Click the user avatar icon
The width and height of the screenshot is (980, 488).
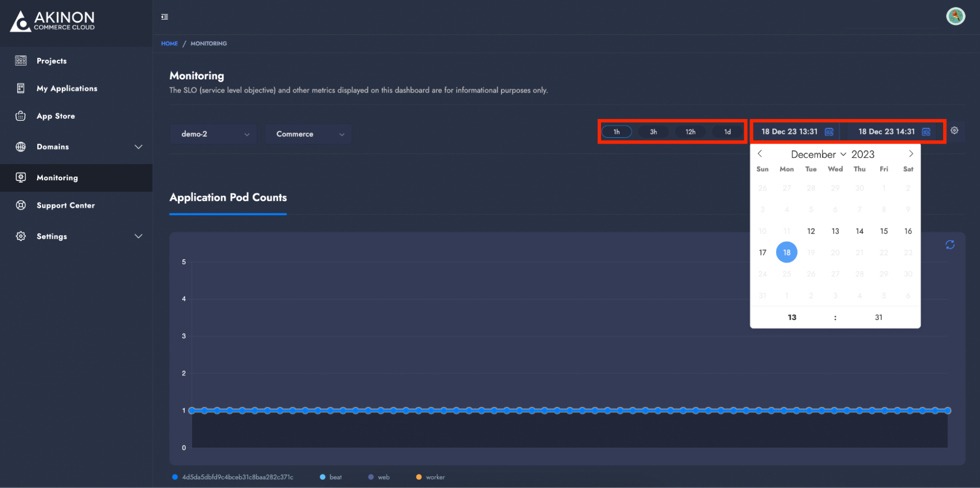pos(955,16)
